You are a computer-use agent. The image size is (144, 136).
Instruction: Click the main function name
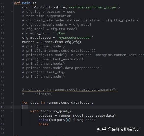point(26,3)
